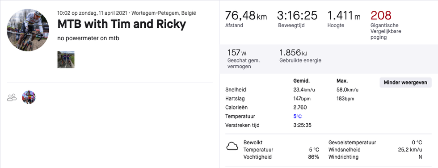
Task: Click the red 208 relative effort score
Action: [x=381, y=15]
